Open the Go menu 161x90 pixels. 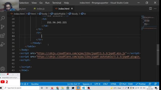pyautogui.click(x=41, y=3)
